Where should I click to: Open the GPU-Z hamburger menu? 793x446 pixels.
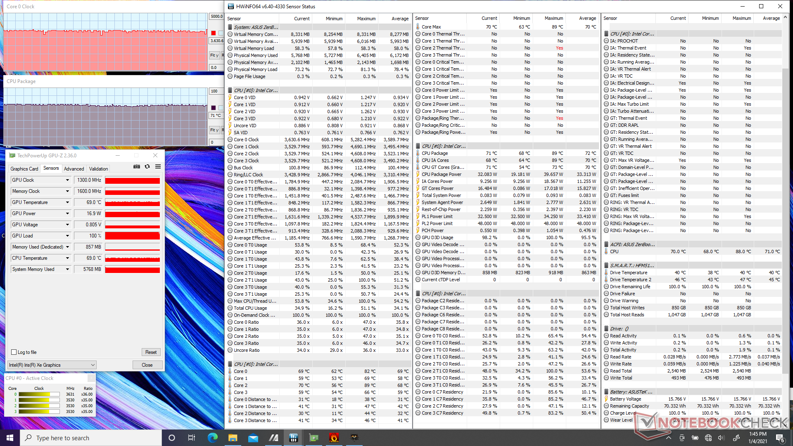click(158, 166)
